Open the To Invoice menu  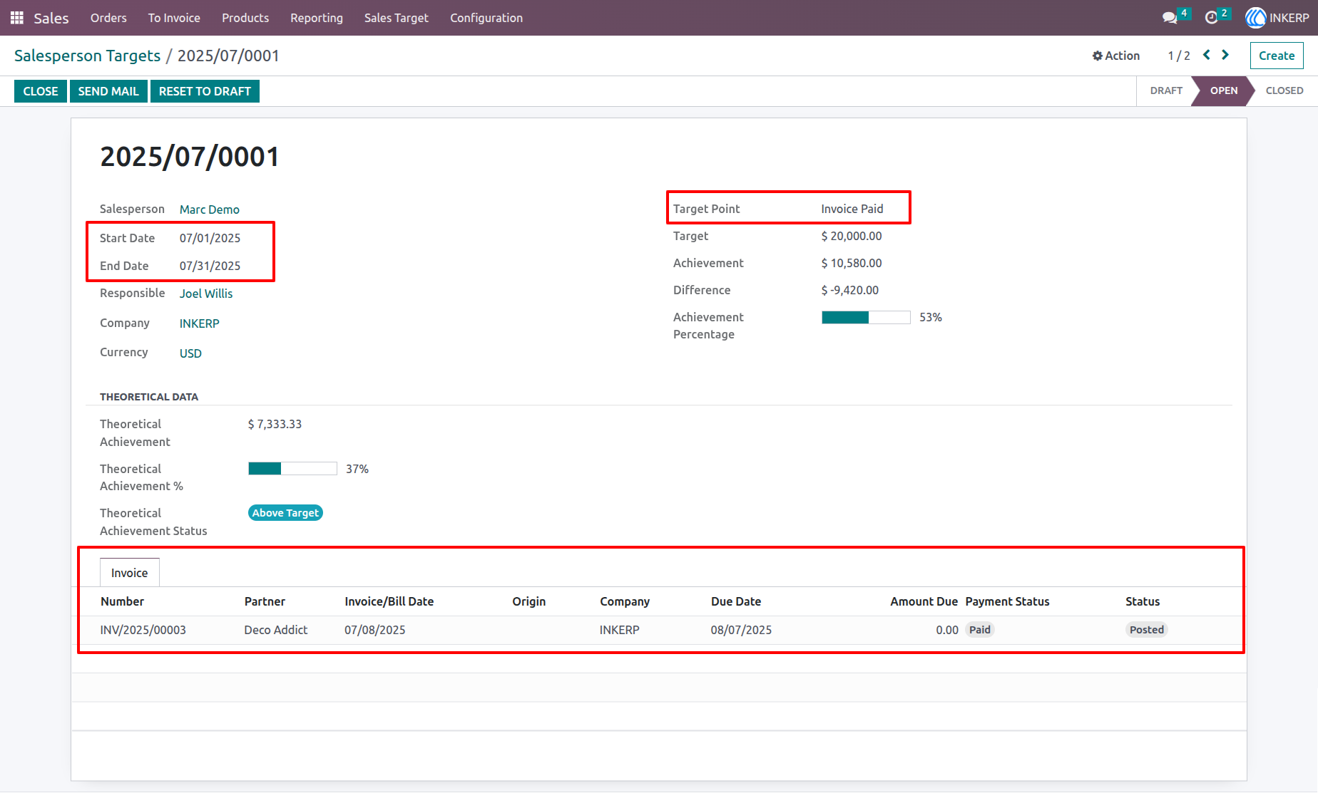click(x=174, y=18)
